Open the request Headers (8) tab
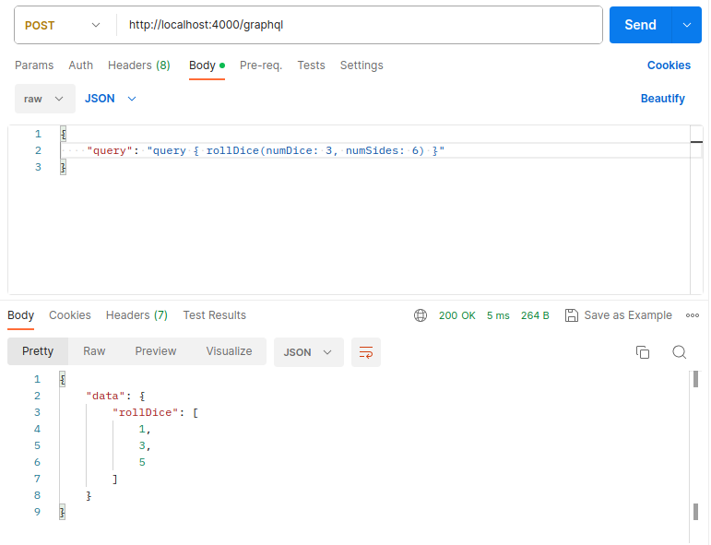Screen dimensions: 711x545 138,65
